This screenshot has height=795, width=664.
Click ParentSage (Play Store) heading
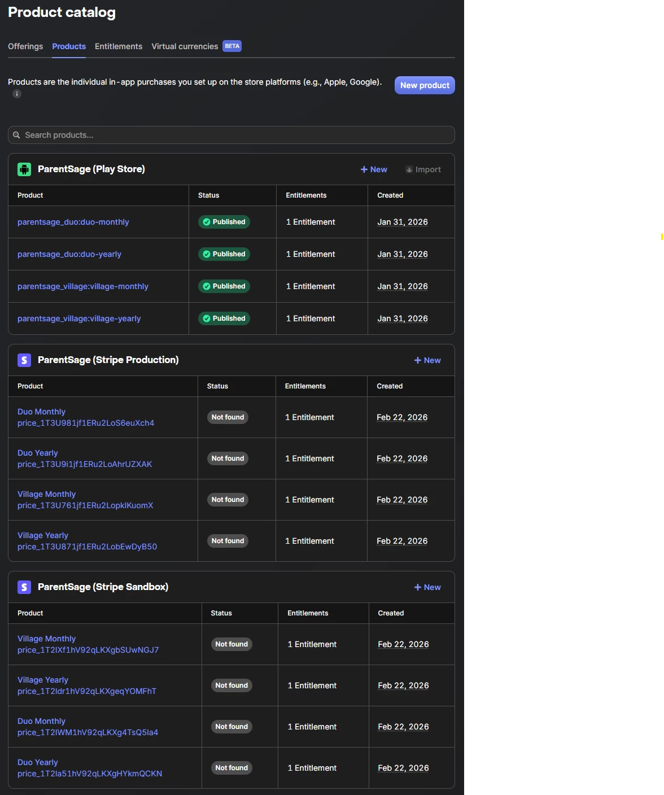[x=91, y=169]
